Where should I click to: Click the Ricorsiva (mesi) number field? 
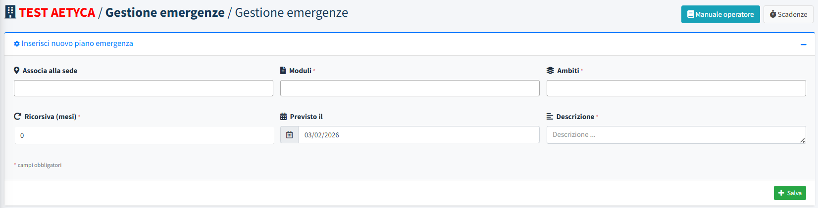tap(144, 135)
